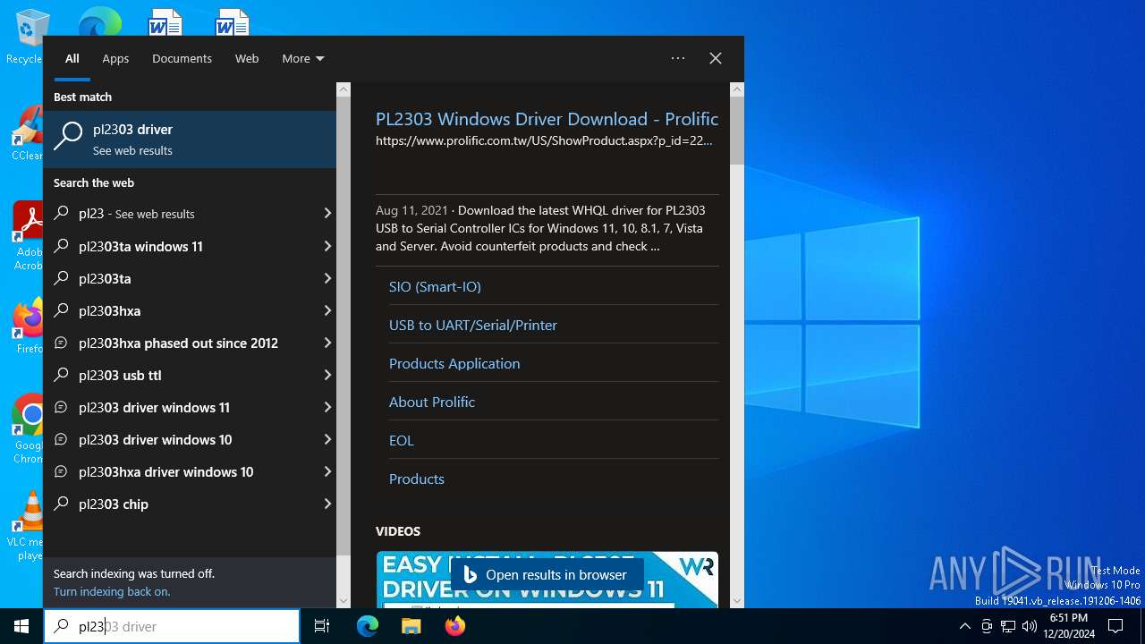Open File Explorer from taskbar
Screen dimensions: 1145x644
411,626
